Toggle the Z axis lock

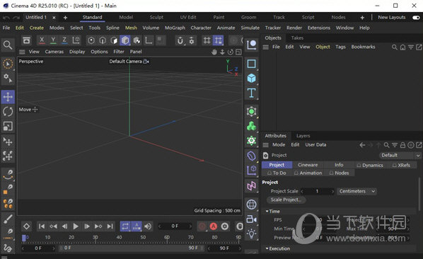coord(64,40)
